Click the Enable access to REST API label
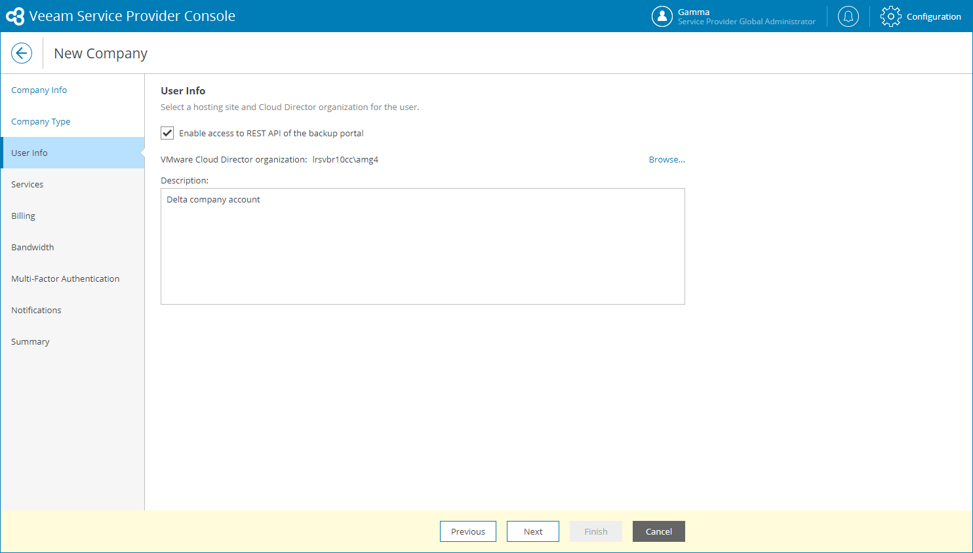 [x=271, y=133]
